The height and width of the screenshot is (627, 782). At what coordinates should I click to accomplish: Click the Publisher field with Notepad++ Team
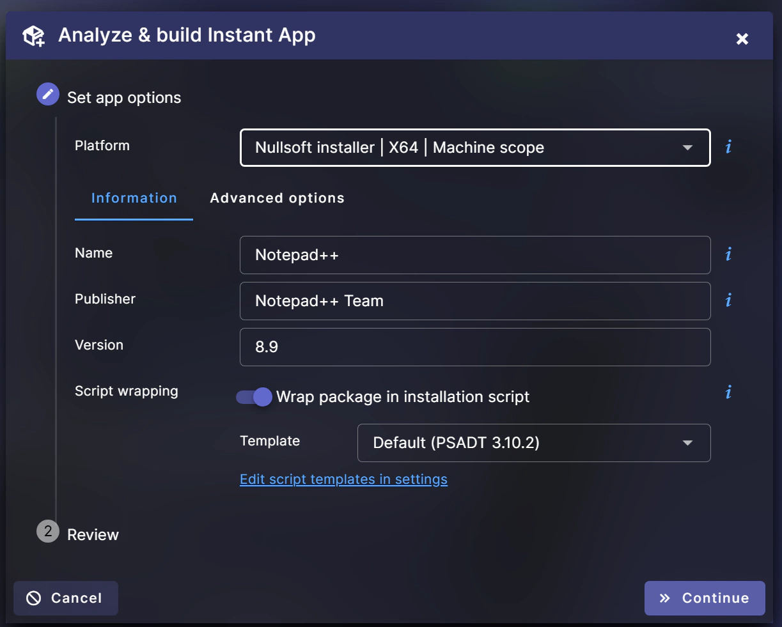tap(475, 301)
